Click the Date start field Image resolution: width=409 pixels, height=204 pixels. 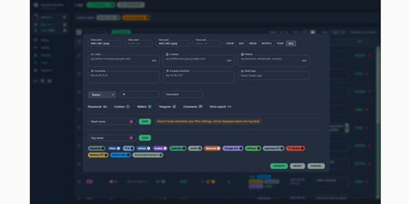105,43
